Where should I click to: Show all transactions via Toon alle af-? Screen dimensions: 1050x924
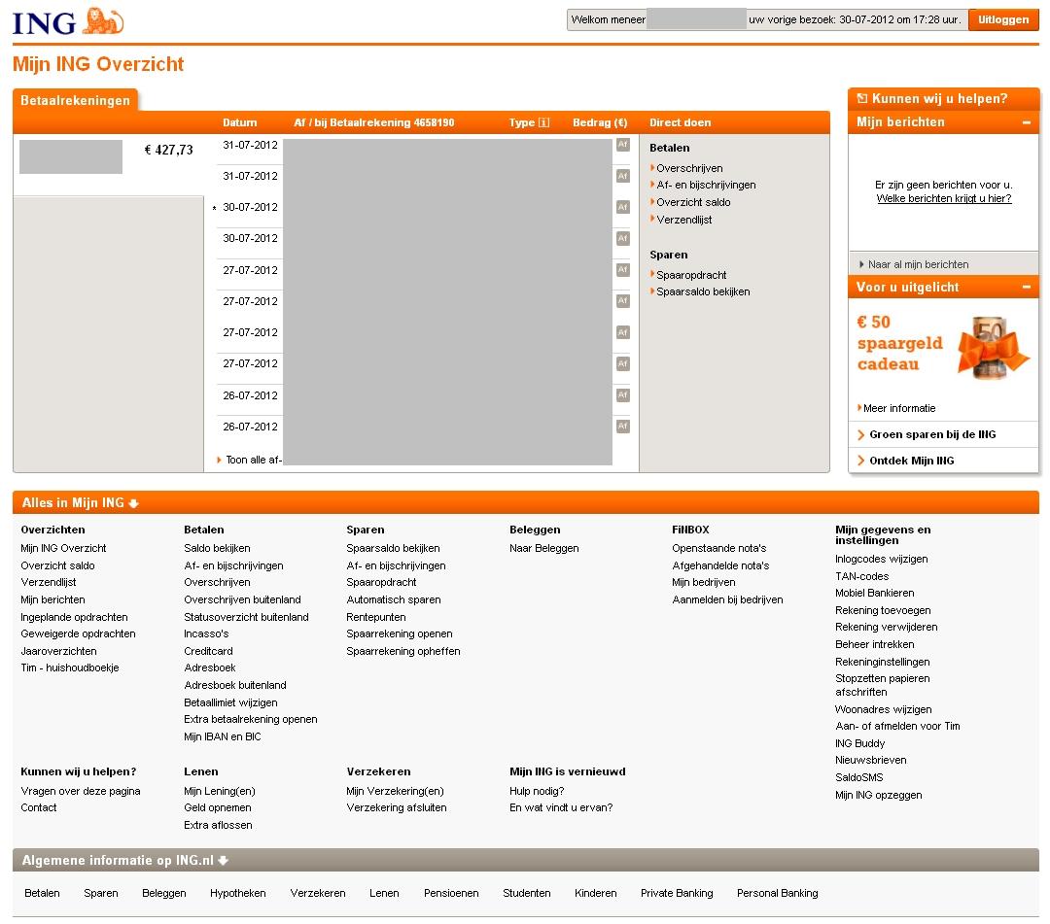[253, 460]
